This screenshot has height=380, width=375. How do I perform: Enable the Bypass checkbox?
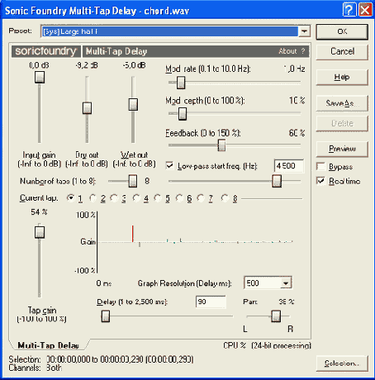click(x=320, y=167)
